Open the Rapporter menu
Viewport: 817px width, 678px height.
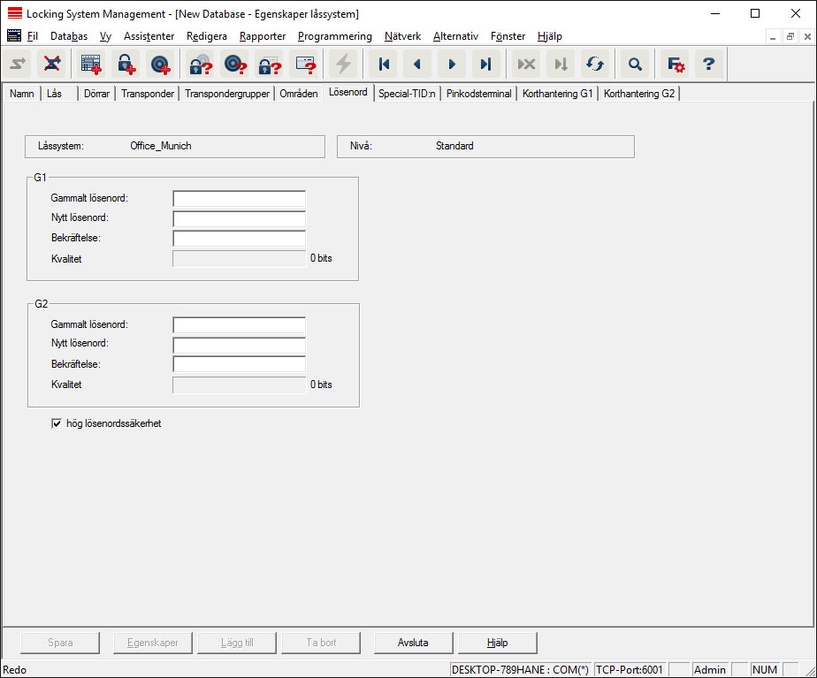tap(263, 36)
